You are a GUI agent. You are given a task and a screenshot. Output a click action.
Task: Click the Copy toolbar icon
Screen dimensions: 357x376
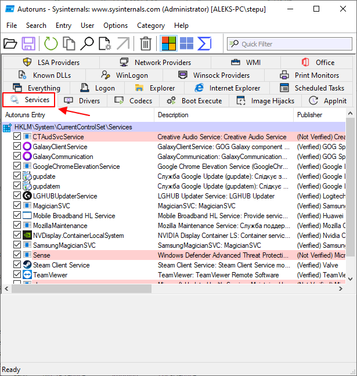(69, 44)
